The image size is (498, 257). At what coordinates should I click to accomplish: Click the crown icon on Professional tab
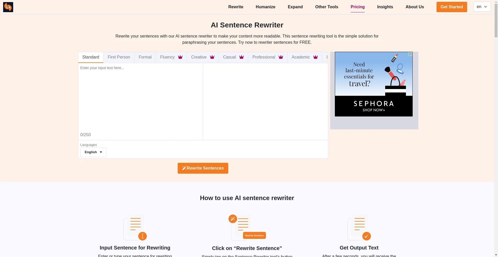coord(281,57)
